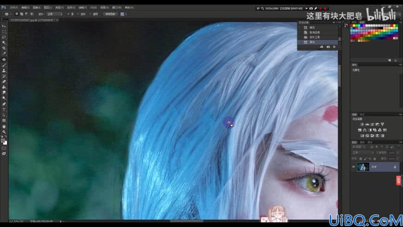Add a Threshold adjustment
Viewport: 403px width, 227px height.
372,136
